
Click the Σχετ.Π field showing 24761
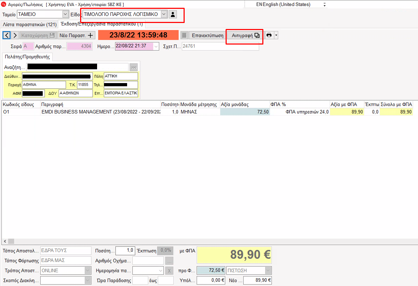tap(220, 46)
